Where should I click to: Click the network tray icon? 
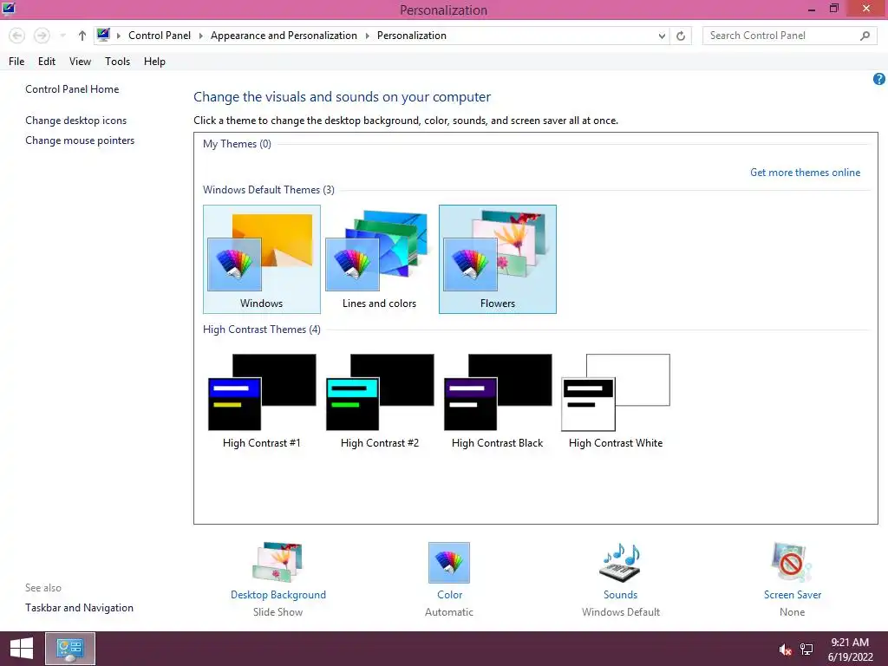point(806,650)
